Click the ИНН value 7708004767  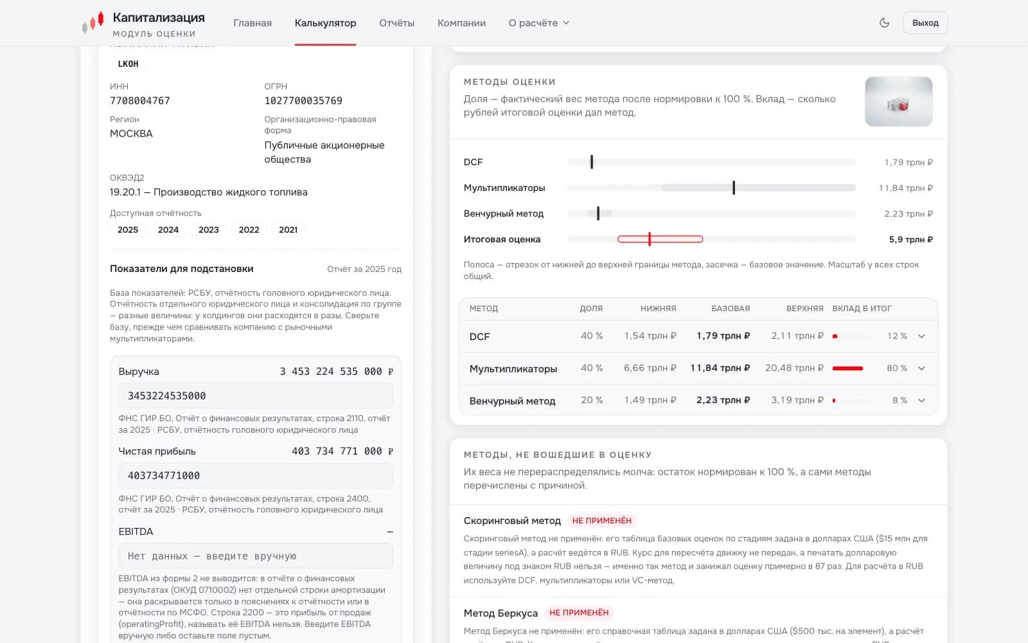[x=140, y=101]
